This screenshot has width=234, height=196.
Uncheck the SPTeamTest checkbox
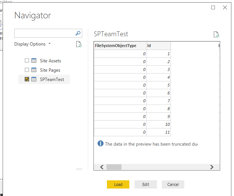[x=27, y=79]
